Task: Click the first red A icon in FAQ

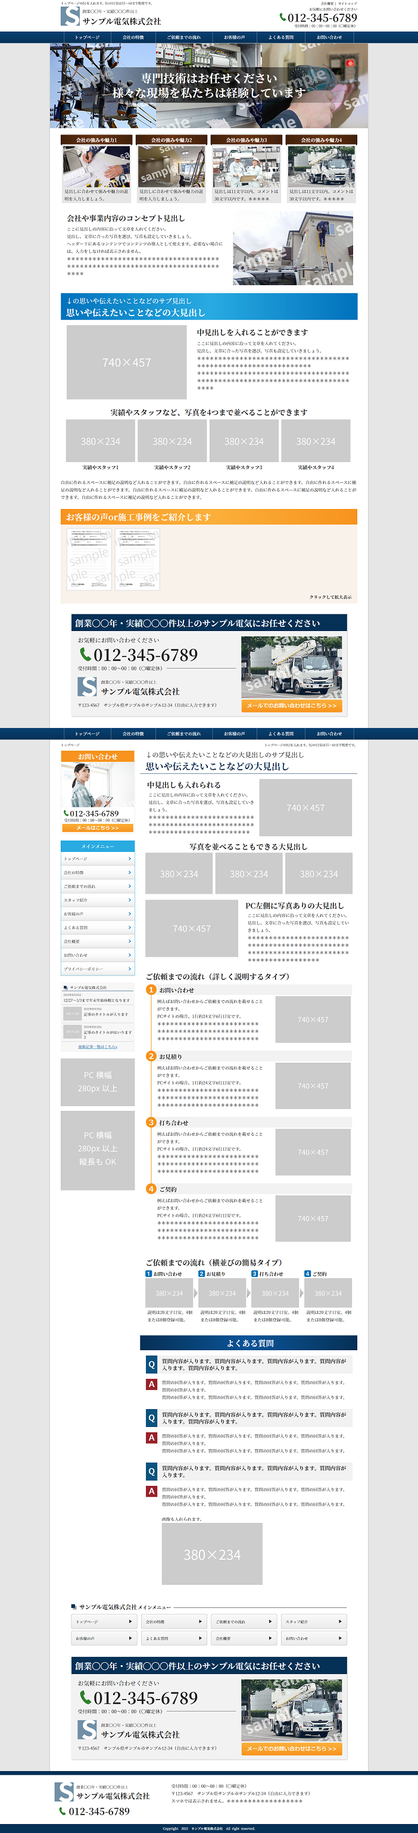Action: 151,1384
